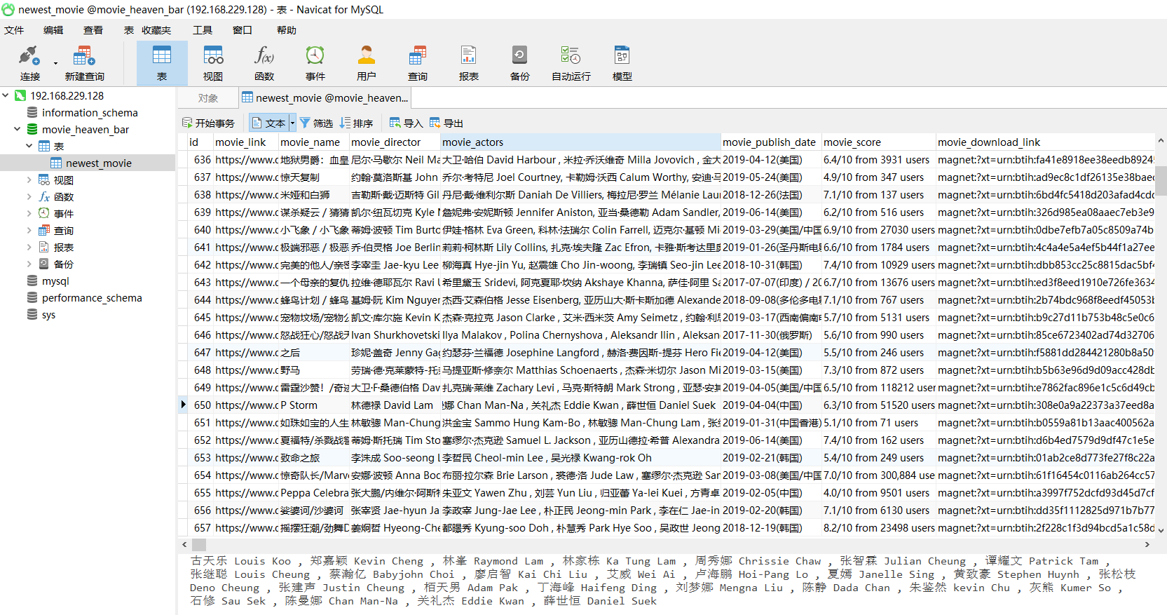This screenshot has width=1167, height=615.
Task: Click the movie_score column header
Action: 879,142
